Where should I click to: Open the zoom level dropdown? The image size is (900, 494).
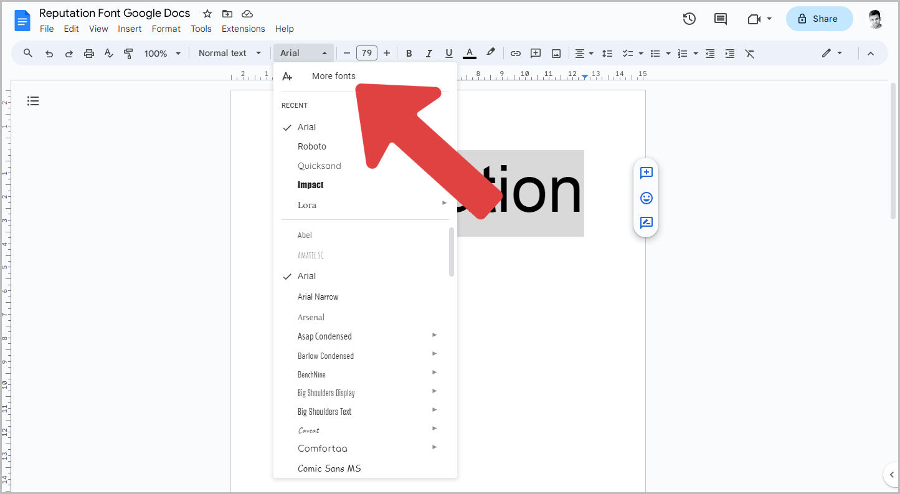coord(162,53)
